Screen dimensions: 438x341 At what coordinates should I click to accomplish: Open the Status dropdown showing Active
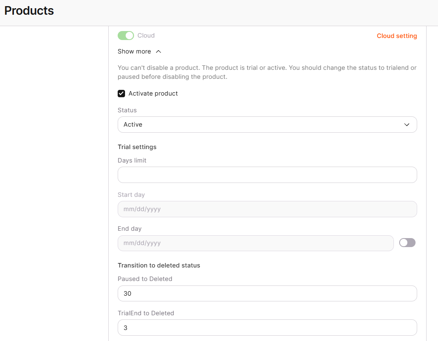(x=267, y=125)
